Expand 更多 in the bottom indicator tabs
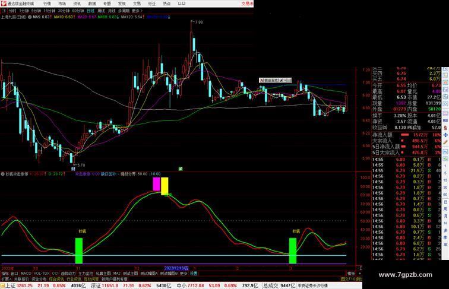The width and height of the screenshot is (449, 289). point(184,274)
